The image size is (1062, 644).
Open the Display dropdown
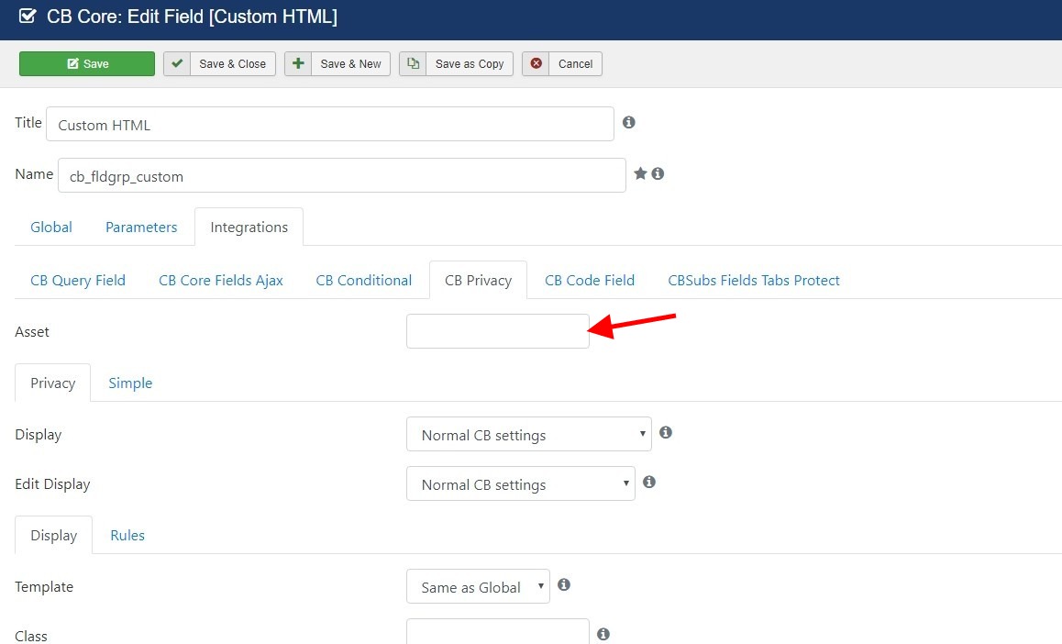pyautogui.click(x=529, y=434)
